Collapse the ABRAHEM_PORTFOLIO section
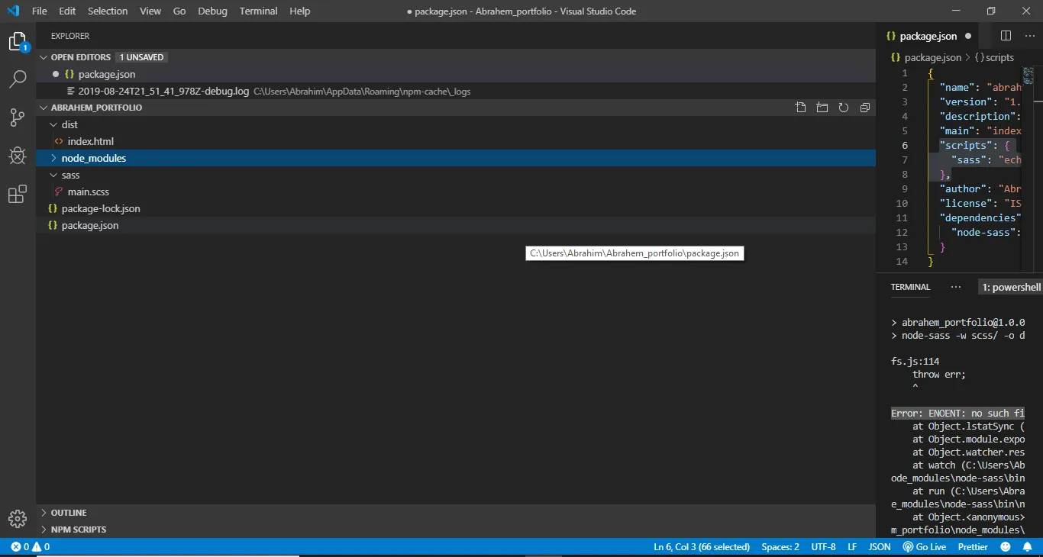This screenshot has height=557, width=1043. (44, 108)
